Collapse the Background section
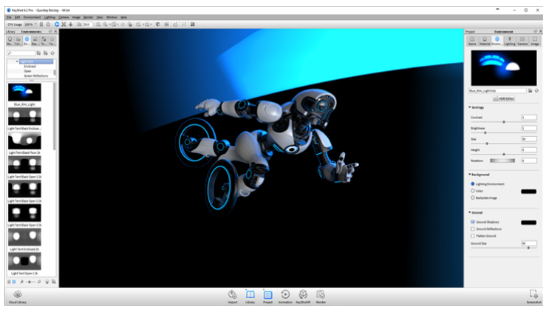 click(x=470, y=175)
